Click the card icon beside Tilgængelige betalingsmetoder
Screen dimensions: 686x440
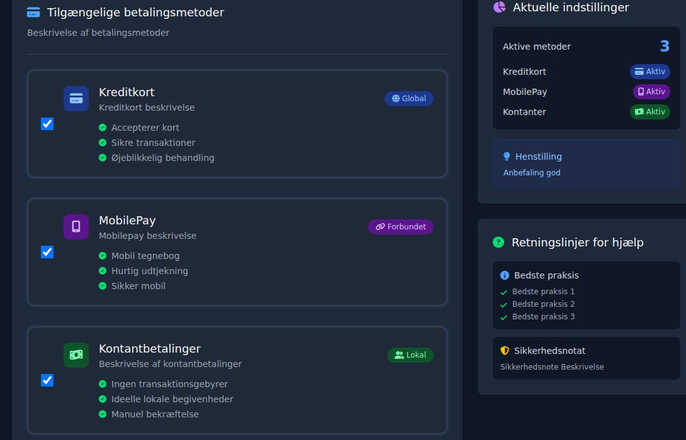pos(33,13)
